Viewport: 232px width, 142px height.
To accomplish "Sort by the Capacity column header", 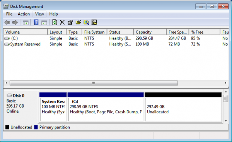I will click(x=150, y=32).
